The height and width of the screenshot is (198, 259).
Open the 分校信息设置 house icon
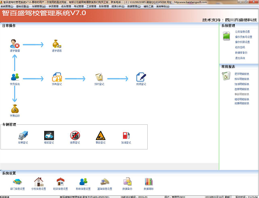click(39, 182)
